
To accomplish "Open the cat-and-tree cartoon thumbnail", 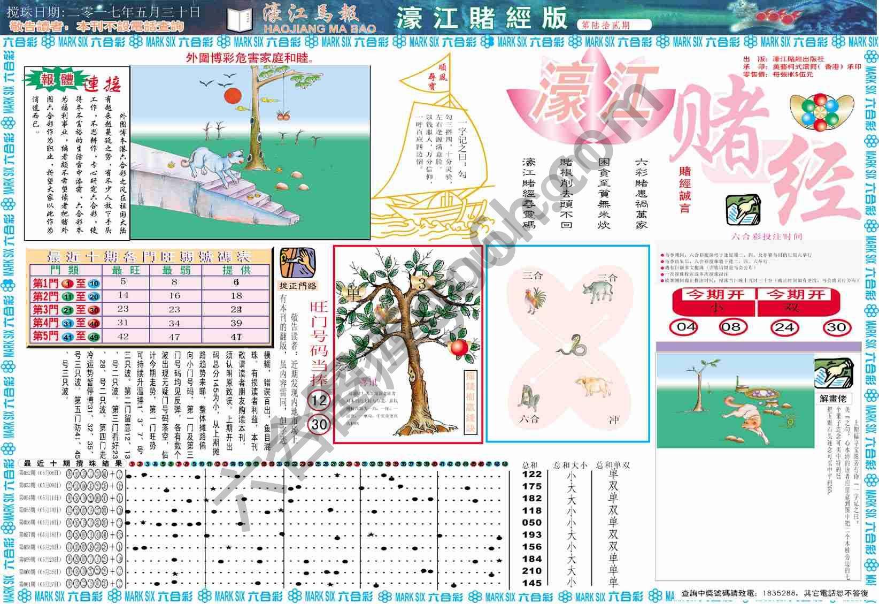I will click(250, 152).
